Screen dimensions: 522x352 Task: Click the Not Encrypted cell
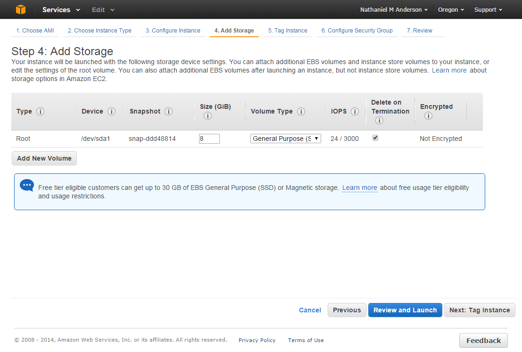click(441, 139)
